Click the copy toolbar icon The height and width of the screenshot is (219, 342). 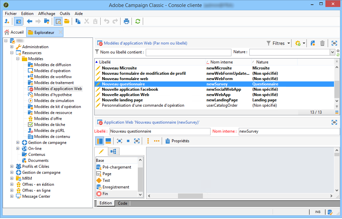pyautogui.click(x=78, y=21)
